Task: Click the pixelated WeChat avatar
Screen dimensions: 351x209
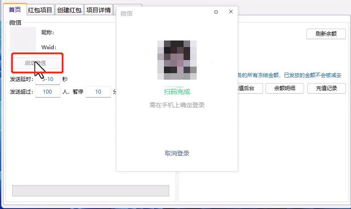Action: pyautogui.click(x=177, y=60)
